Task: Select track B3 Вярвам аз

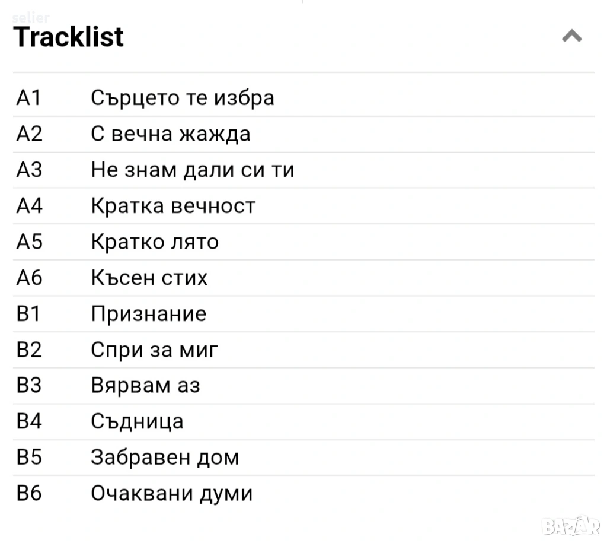Action: click(x=145, y=386)
